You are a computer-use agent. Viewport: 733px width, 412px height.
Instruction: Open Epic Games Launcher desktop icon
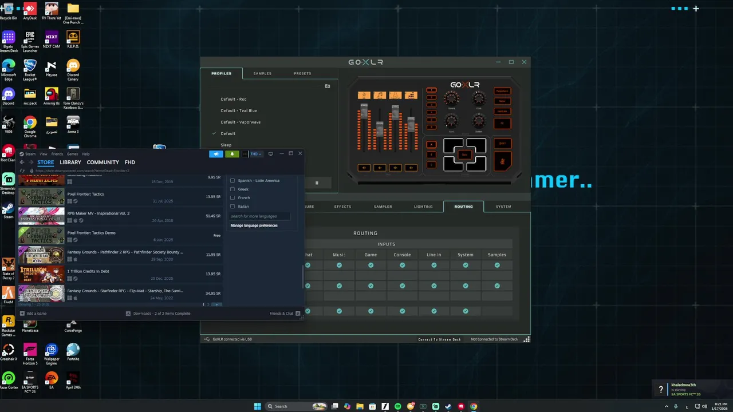tap(30, 42)
